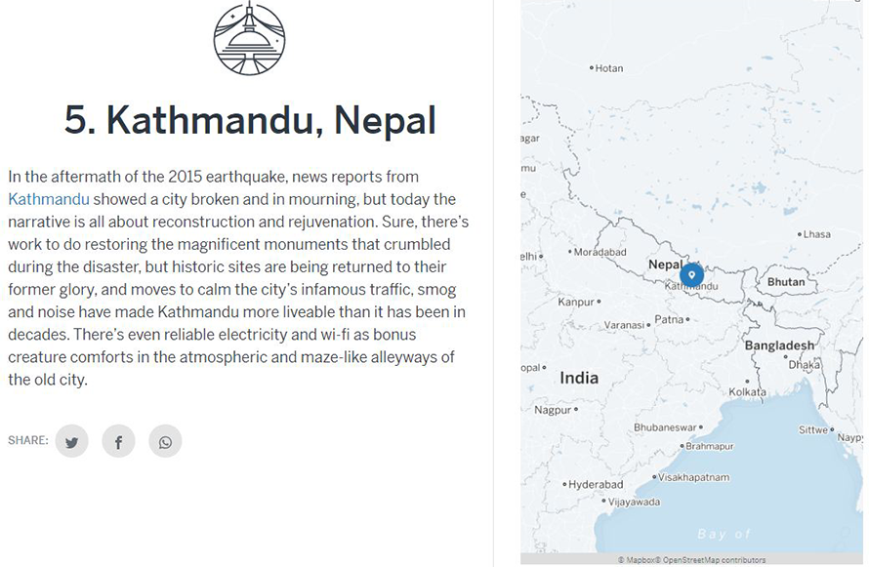The height and width of the screenshot is (567, 869).
Task: Select Hotan city marker on map
Action: click(592, 68)
